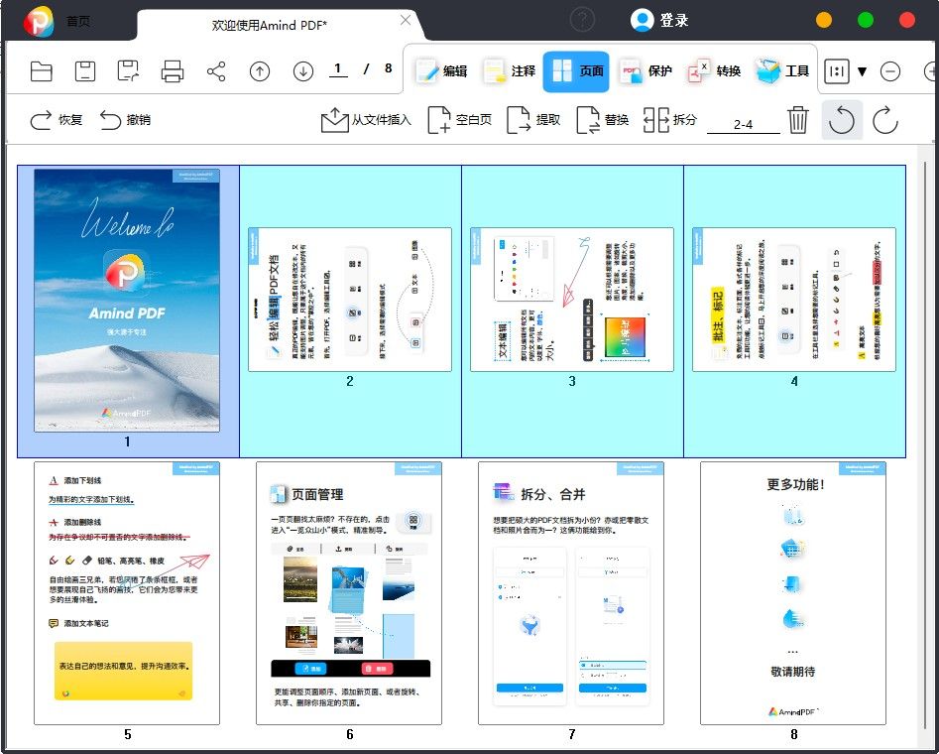The width and height of the screenshot is (939, 754).
Task: Select page 2 thumbnail
Action: click(x=350, y=300)
